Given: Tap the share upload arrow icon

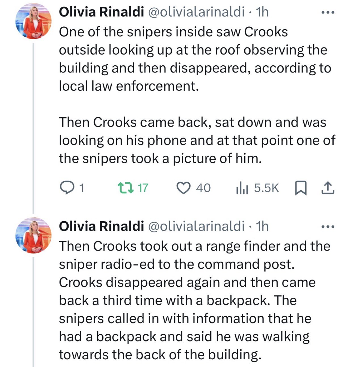Looking at the screenshot, I should (x=328, y=188).
